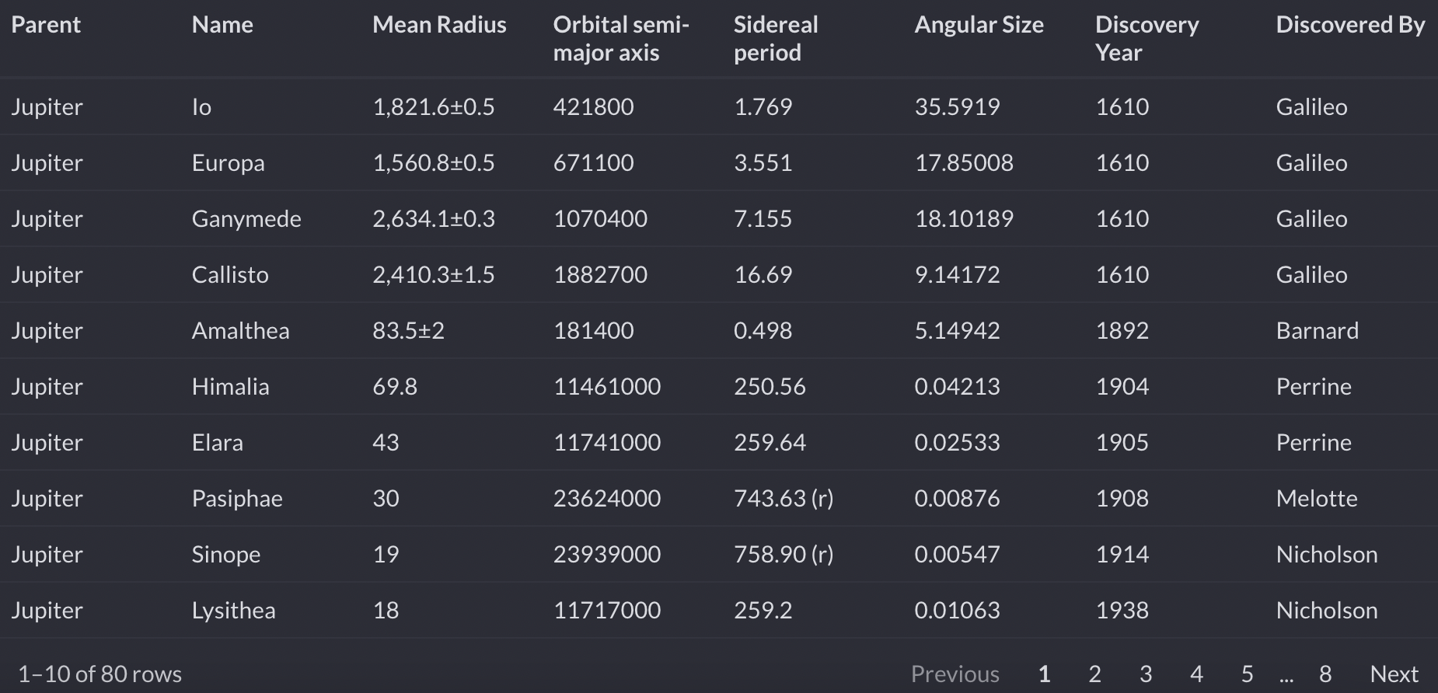The image size is (1438, 693).
Task: Select the Ganymede name cell
Action: 246,219
